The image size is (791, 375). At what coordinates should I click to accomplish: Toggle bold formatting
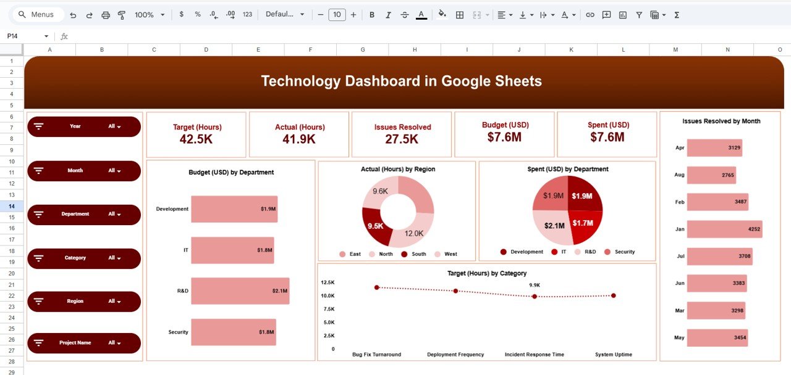[x=372, y=14]
